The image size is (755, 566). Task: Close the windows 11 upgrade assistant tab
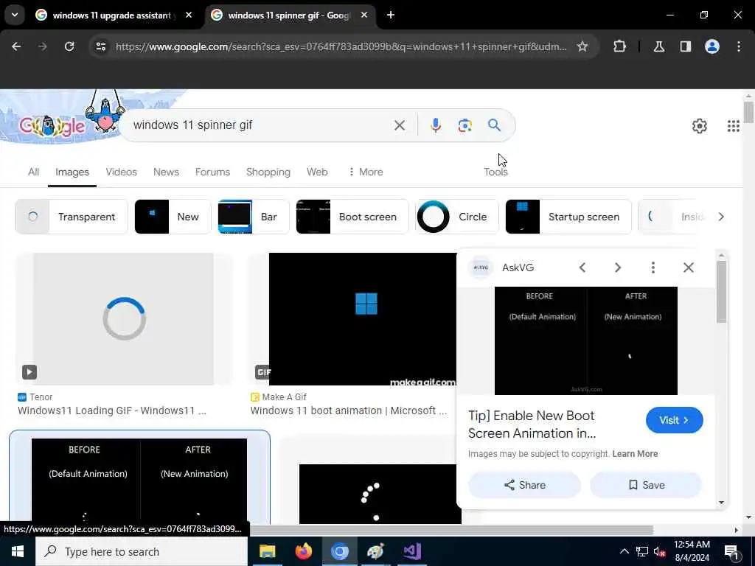pos(189,15)
